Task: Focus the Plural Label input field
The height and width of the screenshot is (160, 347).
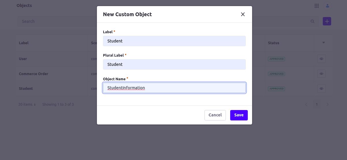Action: tap(174, 64)
